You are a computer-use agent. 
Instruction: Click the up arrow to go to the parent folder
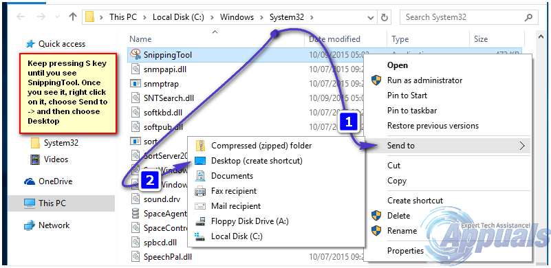[73, 16]
